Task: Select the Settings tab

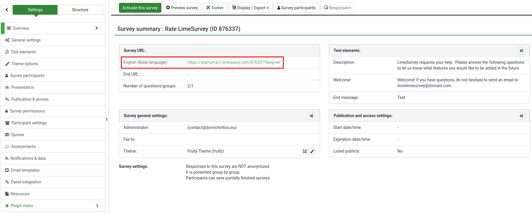Action: click(35, 10)
